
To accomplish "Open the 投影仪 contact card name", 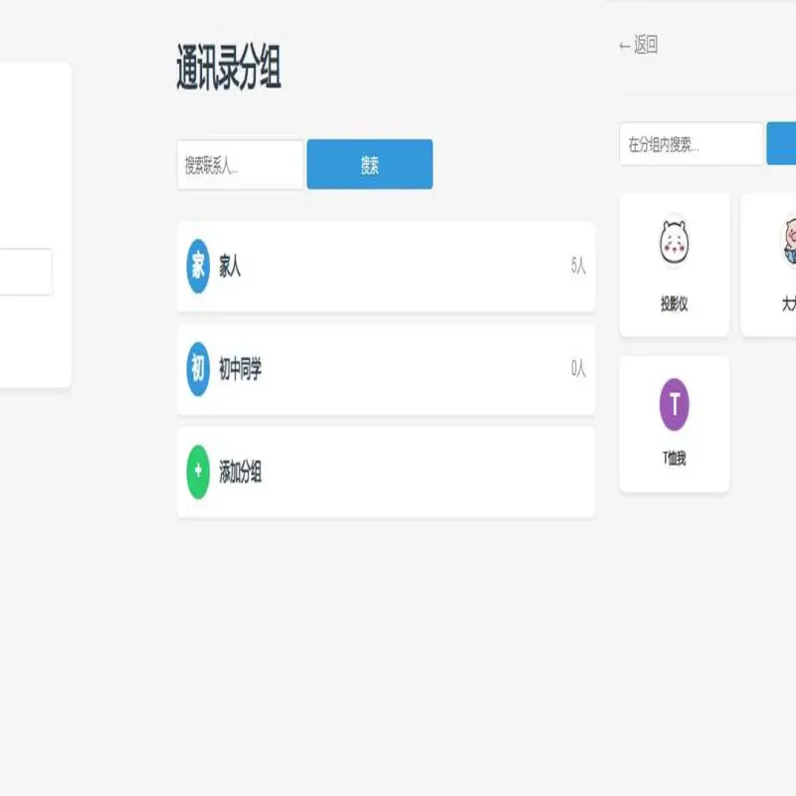I will coord(675,304).
